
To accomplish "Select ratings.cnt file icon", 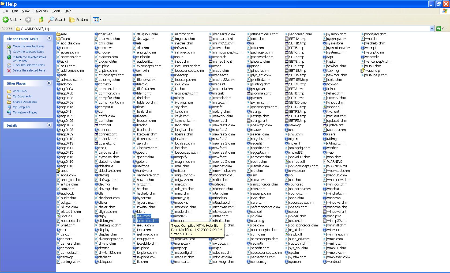I will click(249, 120).
